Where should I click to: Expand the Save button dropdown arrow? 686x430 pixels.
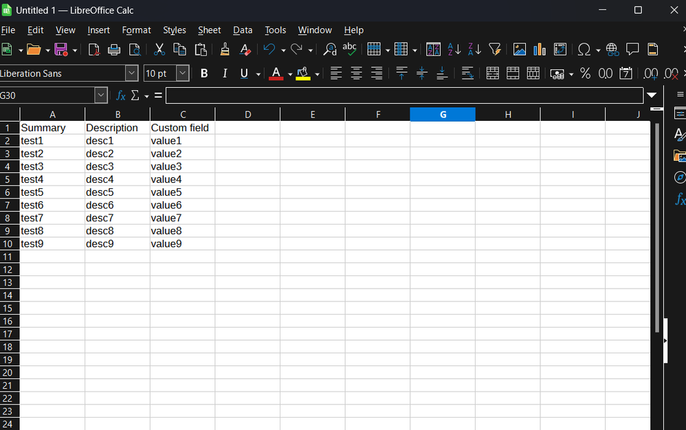[75, 50]
